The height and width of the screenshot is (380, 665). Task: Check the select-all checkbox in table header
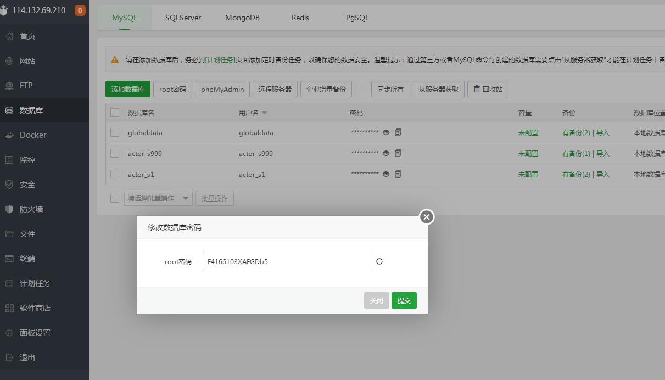click(x=115, y=113)
